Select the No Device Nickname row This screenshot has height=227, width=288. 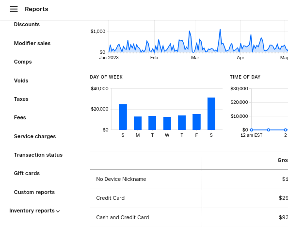click(x=189, y=179)
